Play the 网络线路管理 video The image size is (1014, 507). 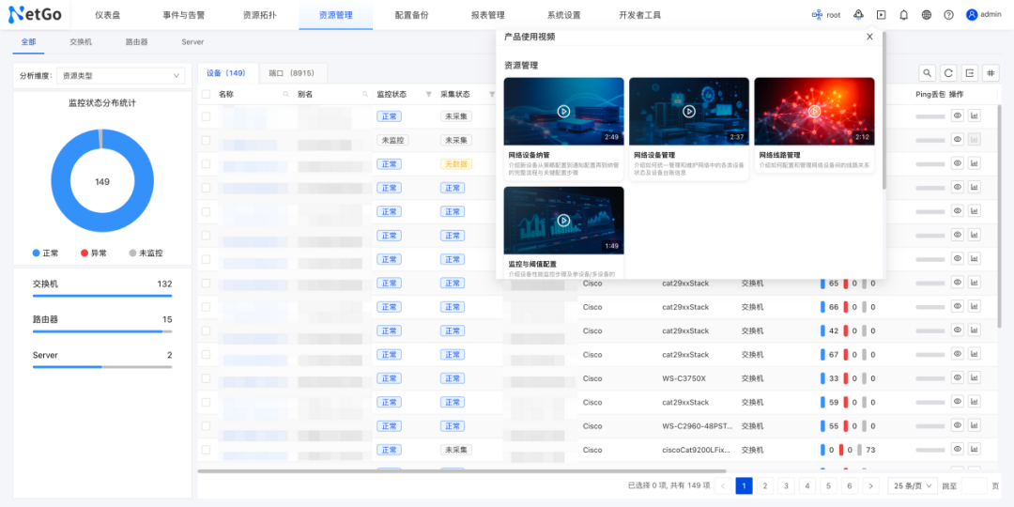point(814,111)
